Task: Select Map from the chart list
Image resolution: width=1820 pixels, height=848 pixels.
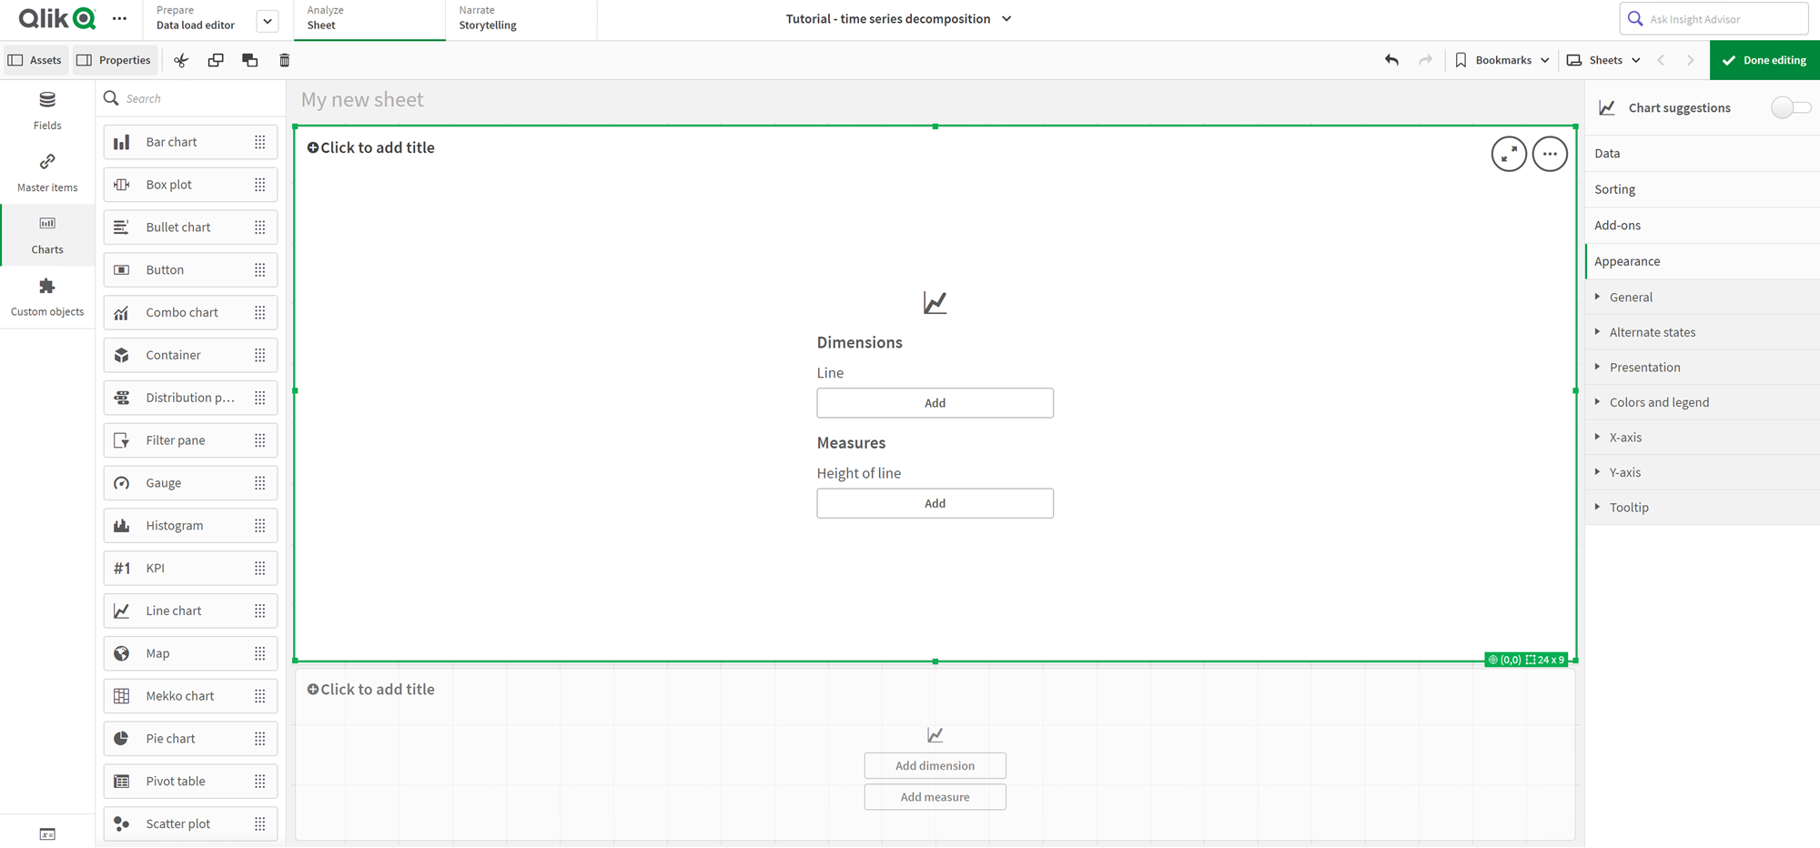Action: tap(190, 653)
